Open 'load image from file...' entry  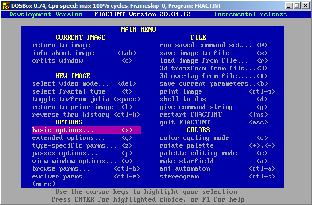(213, 61)
